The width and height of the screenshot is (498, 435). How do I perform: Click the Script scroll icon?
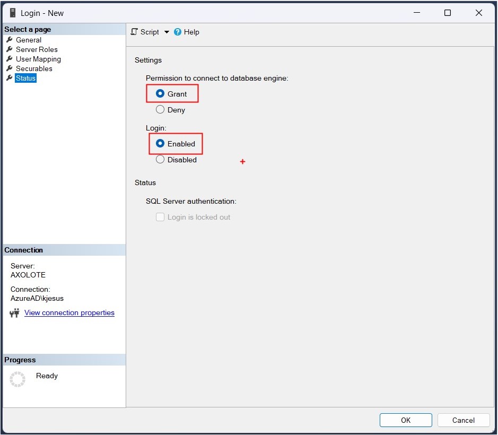(134, 32)
